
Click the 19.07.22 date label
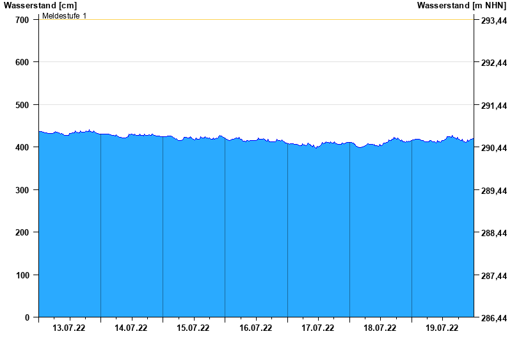click(442, 328)
